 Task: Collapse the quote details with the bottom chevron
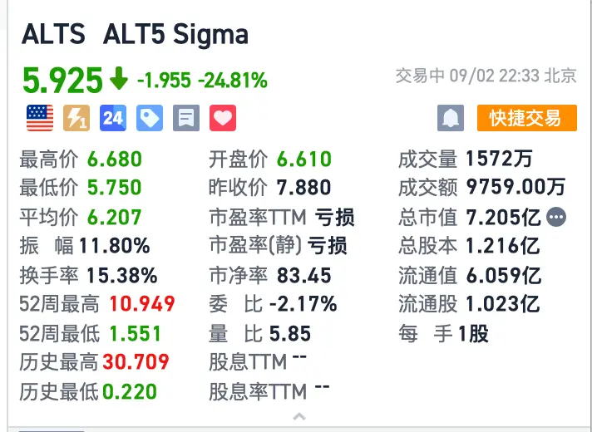tap(299, 416)
